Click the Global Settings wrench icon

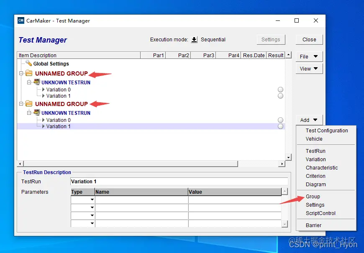tap(28, 63)
